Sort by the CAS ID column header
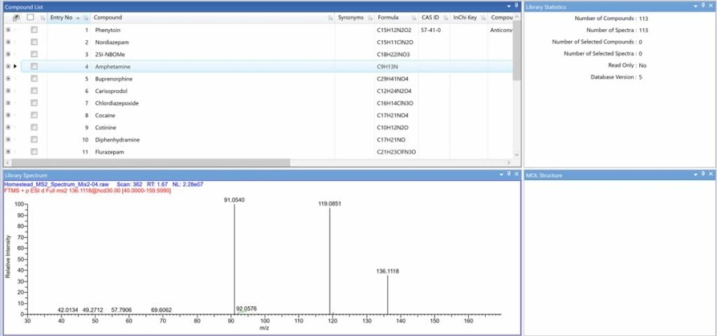Screen dimensions: 717x336 [x=430, y=17]
